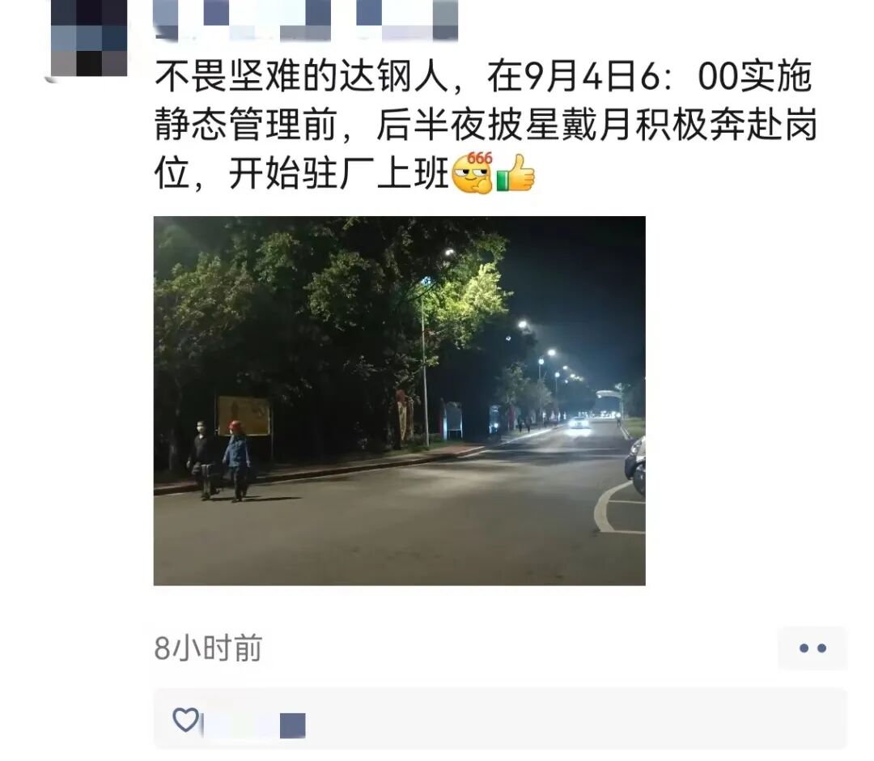Image resolution: width=874 pixels, height=761 pixels.
Task: Tap the oncoming car headlights in photo
Action: 579,423
